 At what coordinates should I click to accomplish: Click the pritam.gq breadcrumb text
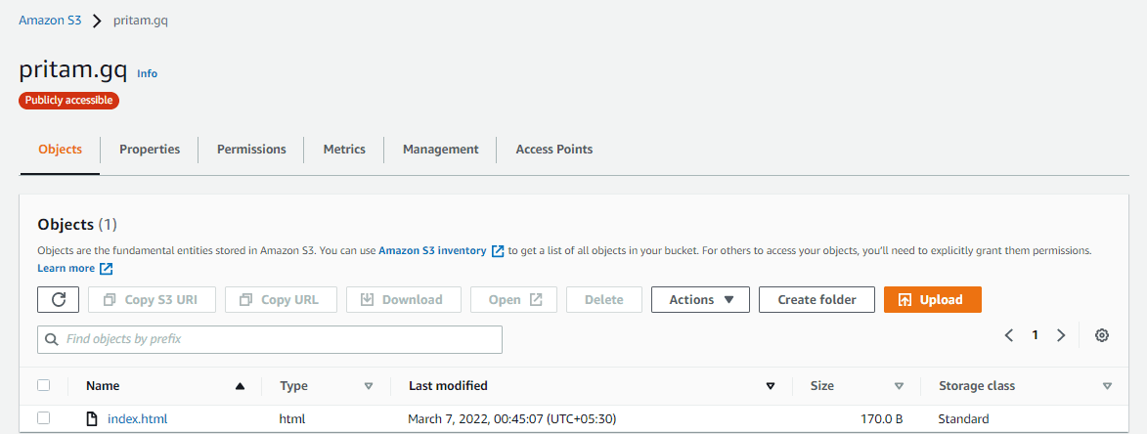(x=141, y=21)
